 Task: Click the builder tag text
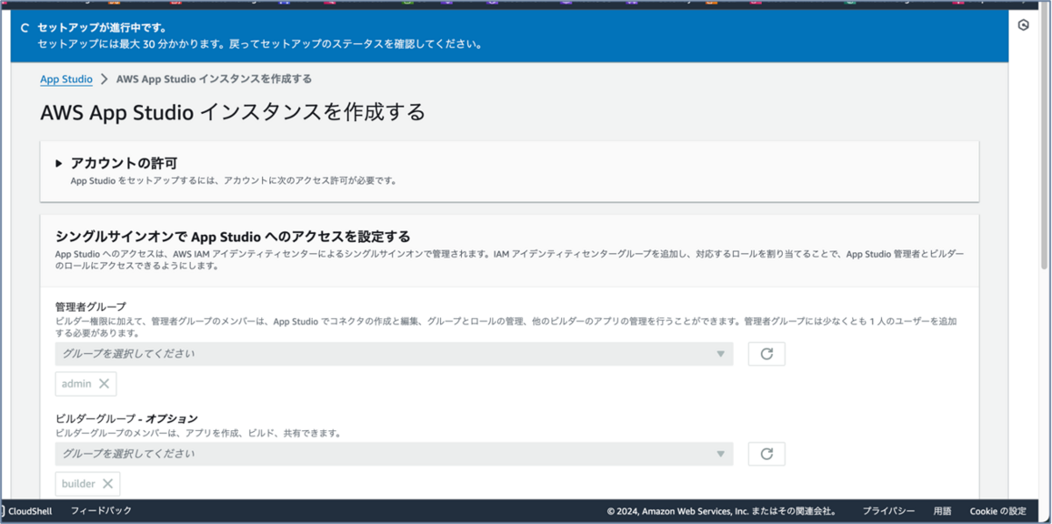coord(78,484)
